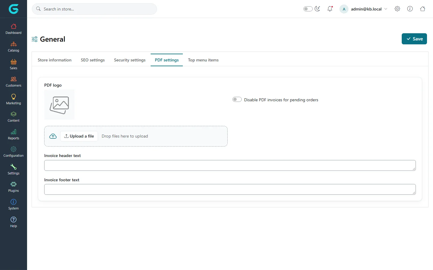Click the home icon in top bar
The height and width of the screenshot is (270, 433).
coord(422,9)
